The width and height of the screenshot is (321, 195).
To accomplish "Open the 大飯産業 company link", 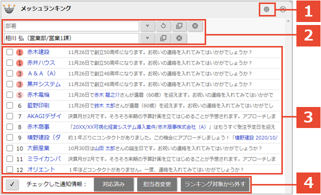I will [39, 148].
